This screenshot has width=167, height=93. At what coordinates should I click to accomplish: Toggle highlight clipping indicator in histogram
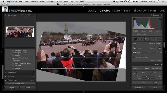160,19
